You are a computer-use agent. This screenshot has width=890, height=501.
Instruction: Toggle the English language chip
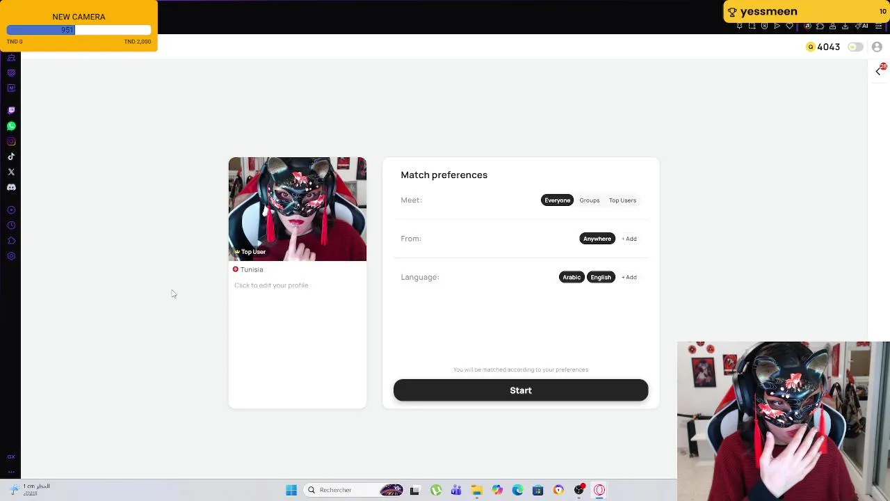(x=601, y=277)
